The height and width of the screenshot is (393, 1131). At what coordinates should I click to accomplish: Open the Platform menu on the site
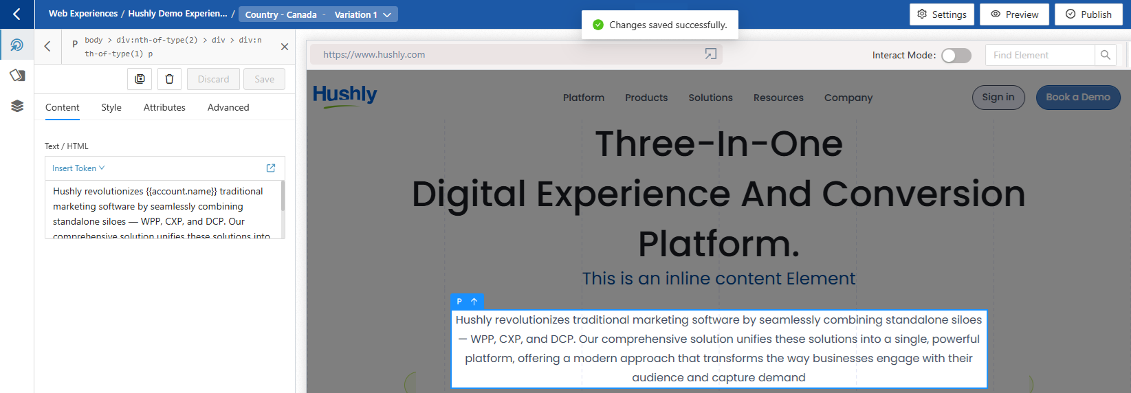[x=584, y=98]
